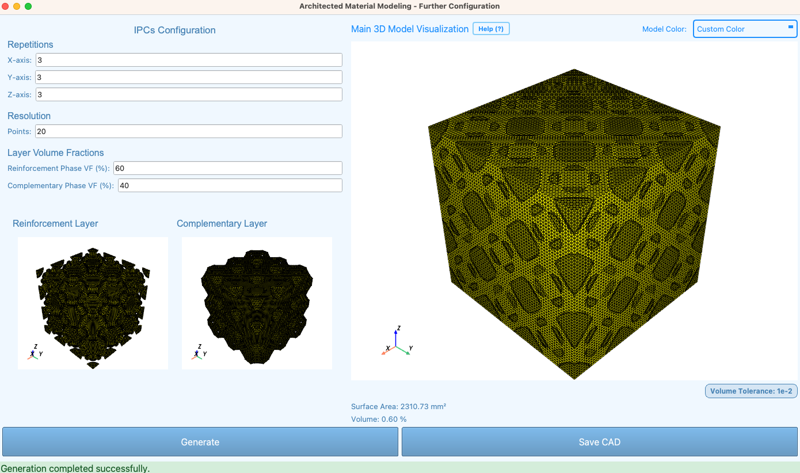The height and width of the screenshot is (473, 800).
Task: Click the axes widget in Complementary Layer preview
Action: click(x=199, y=352)
